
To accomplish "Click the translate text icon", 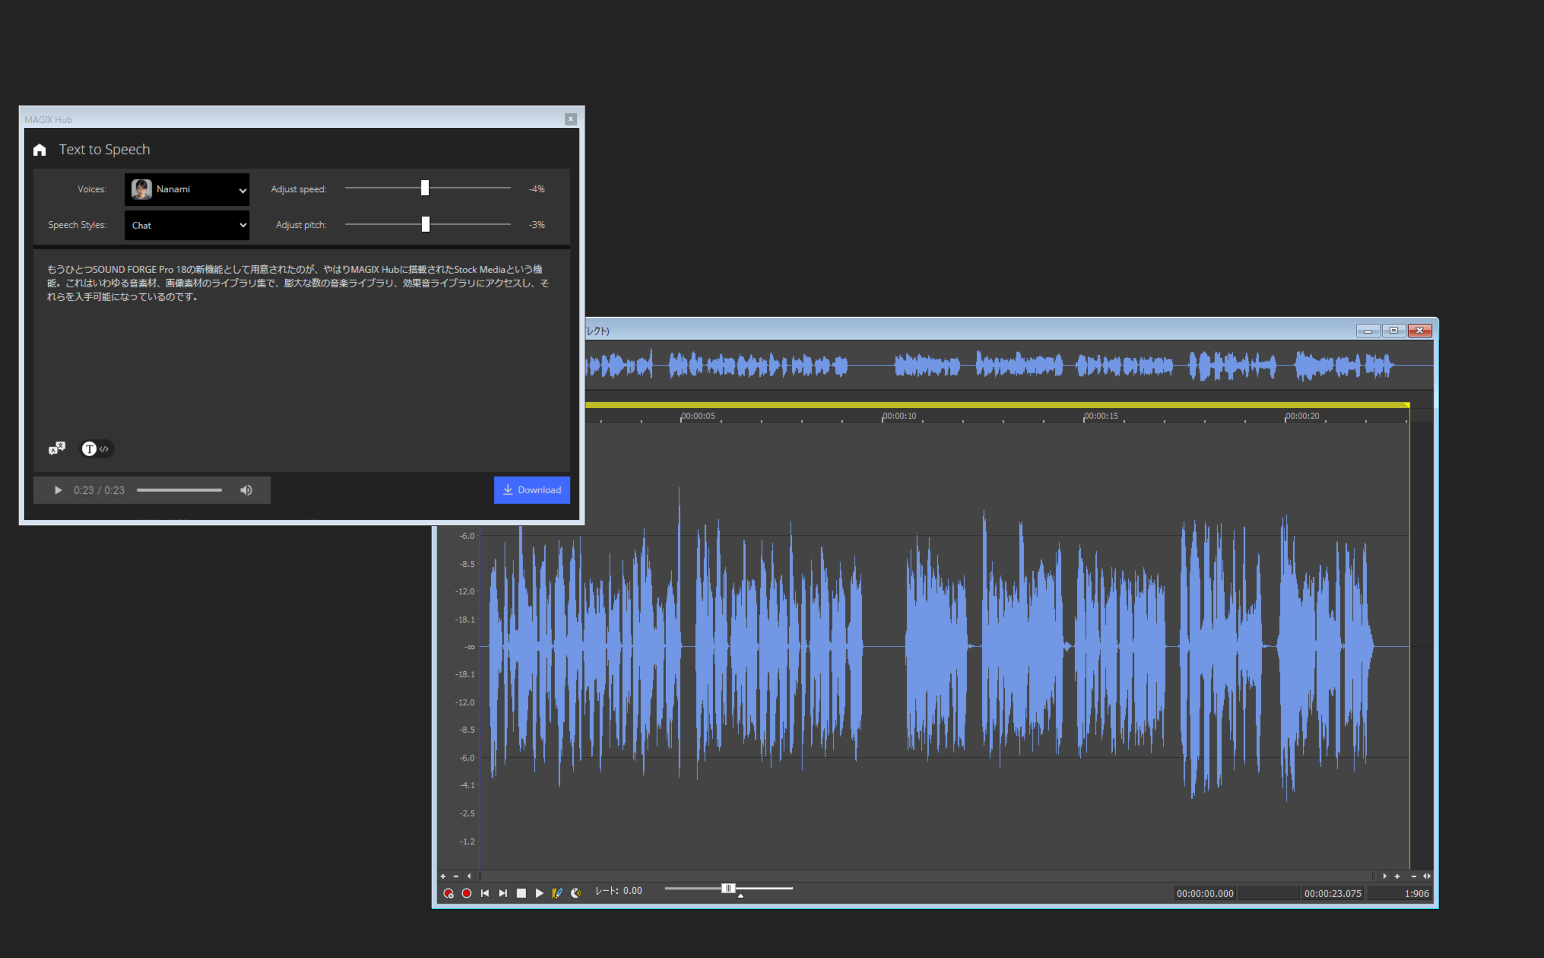I will (x=56, y=448).
